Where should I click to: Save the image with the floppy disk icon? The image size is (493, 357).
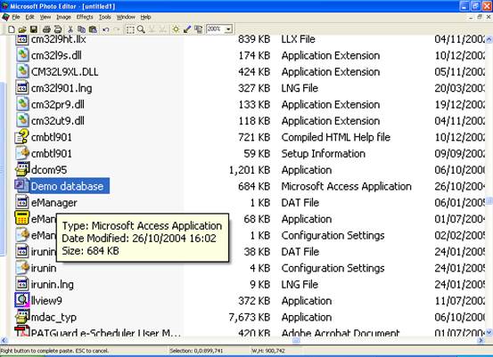34,29
